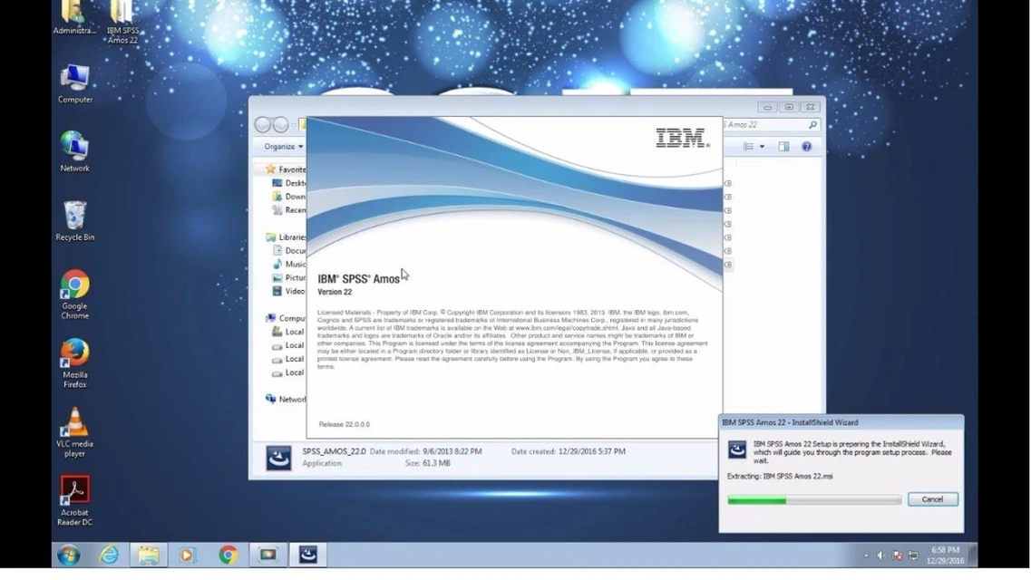
Task: Change the Explorer view layout icon
Action: tap(748, 147)
